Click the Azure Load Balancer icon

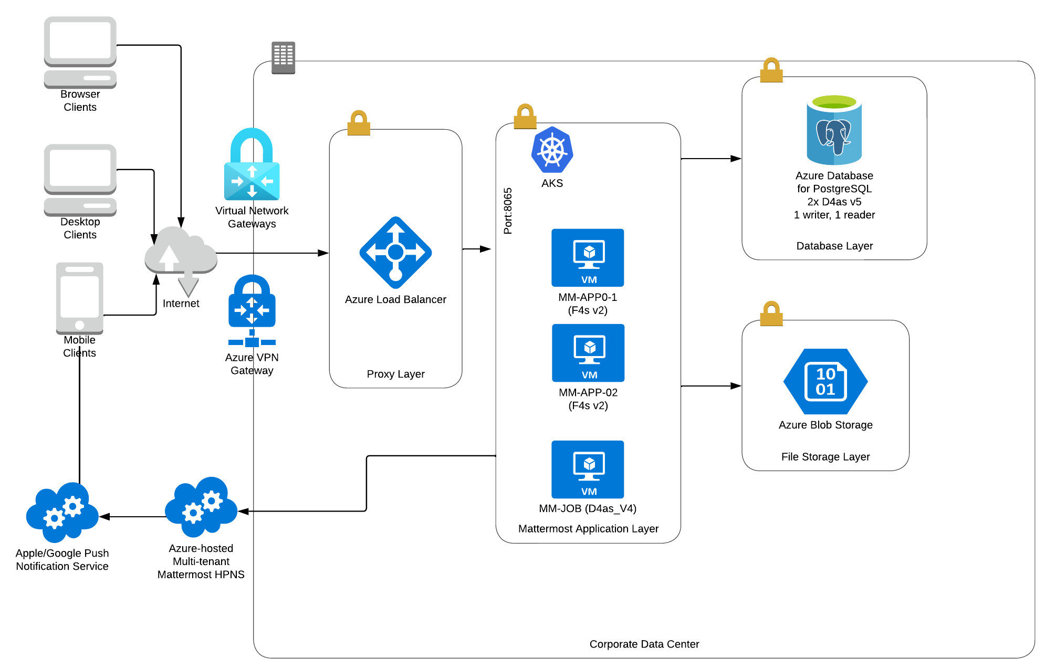point(395,253)
